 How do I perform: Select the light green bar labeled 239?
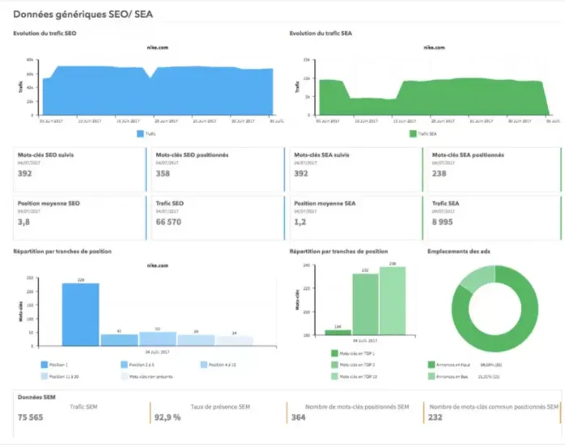pyautogui.click(x=393, y=301)
